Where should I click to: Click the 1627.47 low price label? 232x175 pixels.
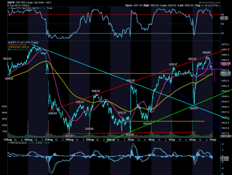(69, 136)
